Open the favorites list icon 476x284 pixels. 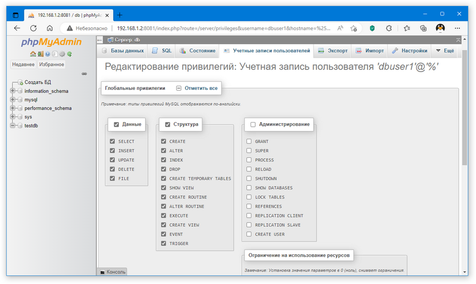407,28
